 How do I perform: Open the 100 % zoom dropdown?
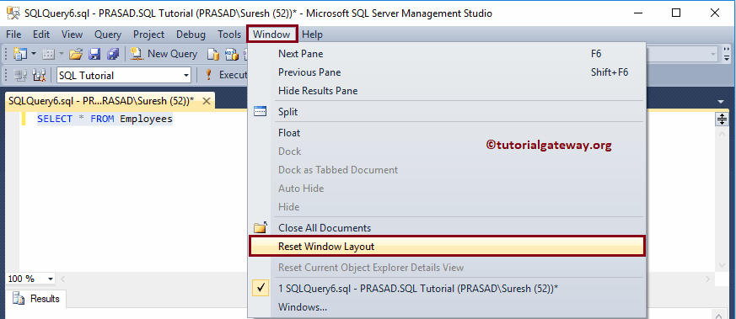[x=51, y=279]
